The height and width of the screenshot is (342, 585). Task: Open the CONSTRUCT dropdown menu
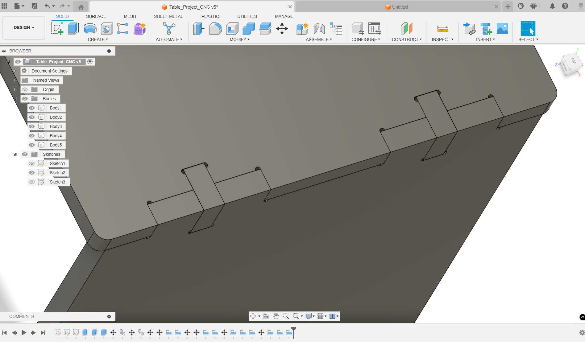coord(407,39)
